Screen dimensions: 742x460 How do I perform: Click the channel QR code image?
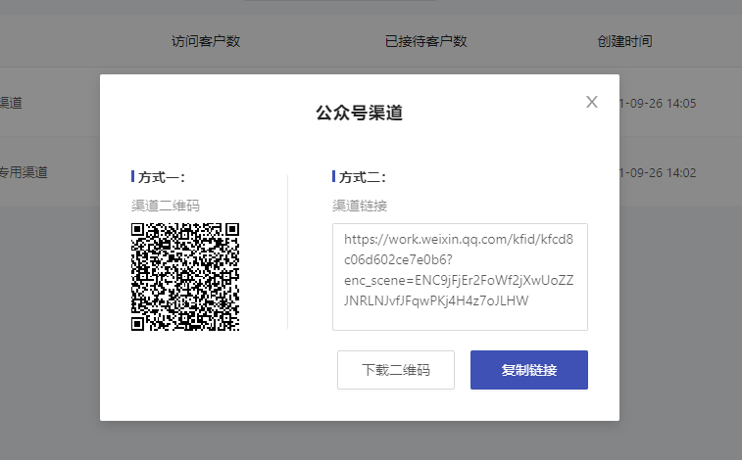[185, 277]
